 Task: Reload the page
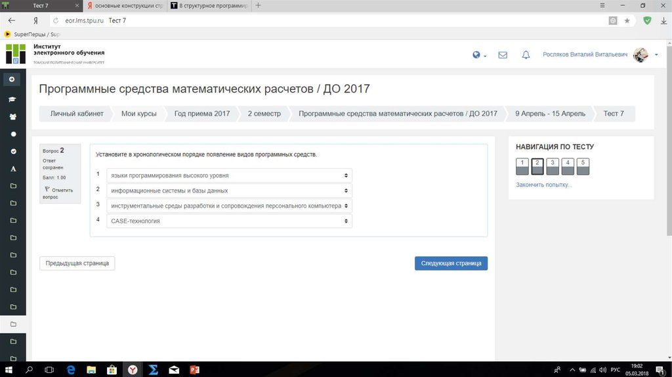(x=56, y=20)
